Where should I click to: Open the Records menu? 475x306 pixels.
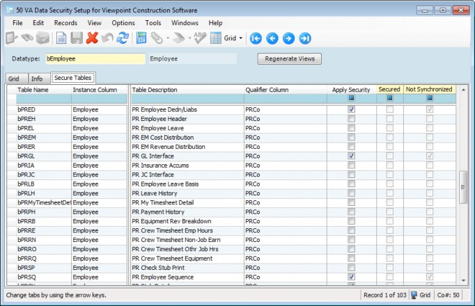pos(65,23)
